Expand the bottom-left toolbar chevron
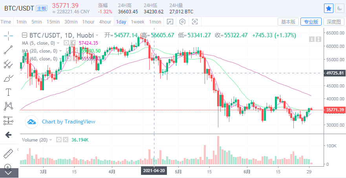Viewport: 346px width, 178px height. 8,173
